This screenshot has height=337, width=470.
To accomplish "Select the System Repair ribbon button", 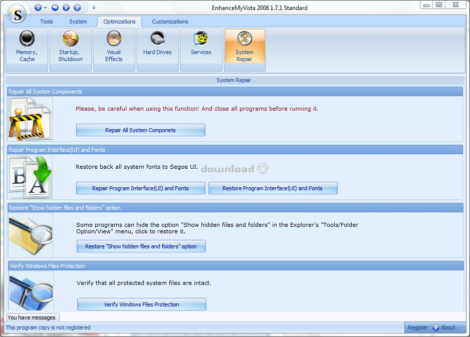I will [x=245, y=47].
